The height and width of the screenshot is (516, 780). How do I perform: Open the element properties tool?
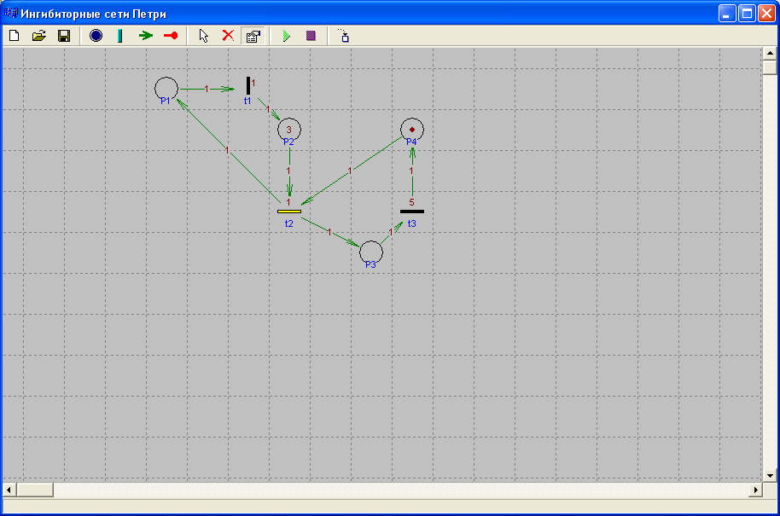click(253, 36)
